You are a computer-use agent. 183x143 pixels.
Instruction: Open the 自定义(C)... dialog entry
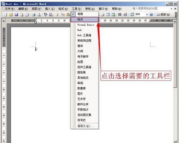click(85, 126)
